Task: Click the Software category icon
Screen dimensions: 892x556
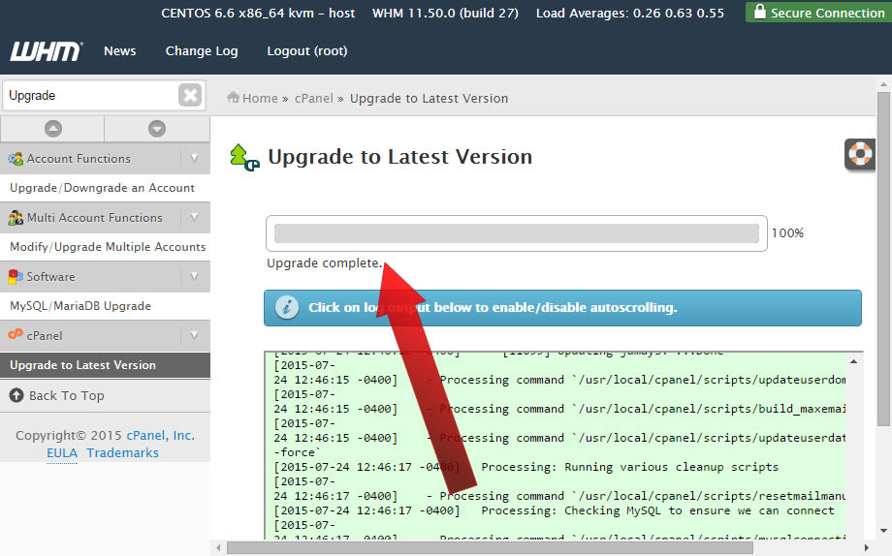Action: pyautogui.click(x=16, y=277)
